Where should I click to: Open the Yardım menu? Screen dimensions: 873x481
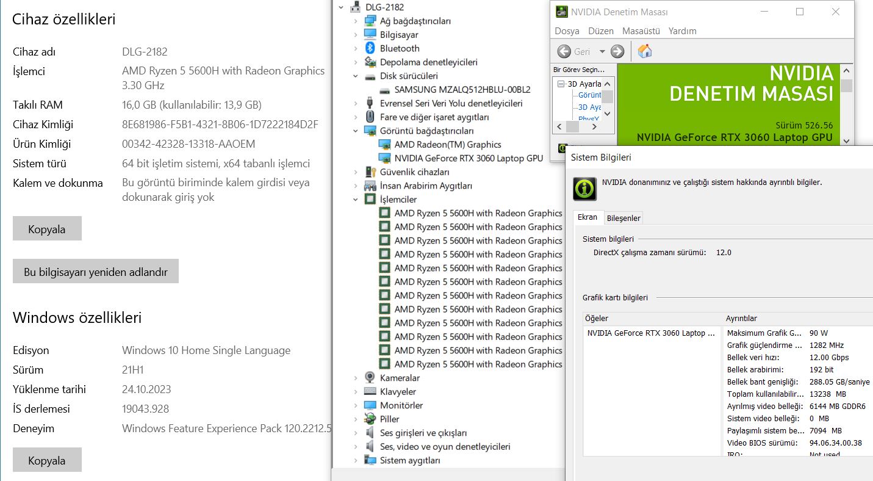pos(682,31)
